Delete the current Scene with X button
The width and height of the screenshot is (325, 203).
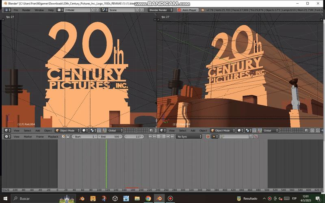142,10
